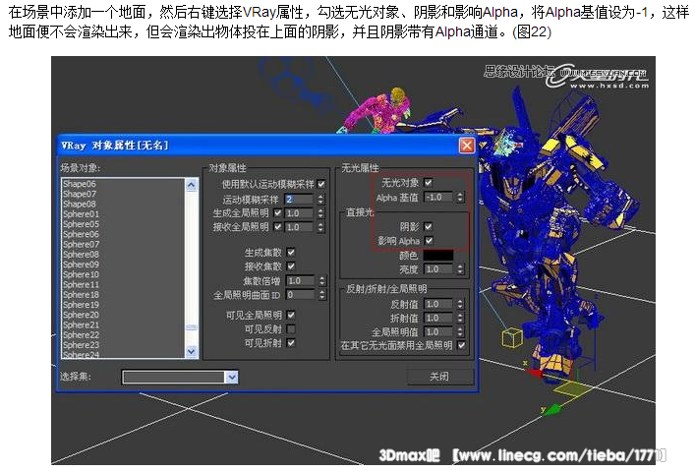Select Sphere06 in scene objects list

tap(82, 234)
